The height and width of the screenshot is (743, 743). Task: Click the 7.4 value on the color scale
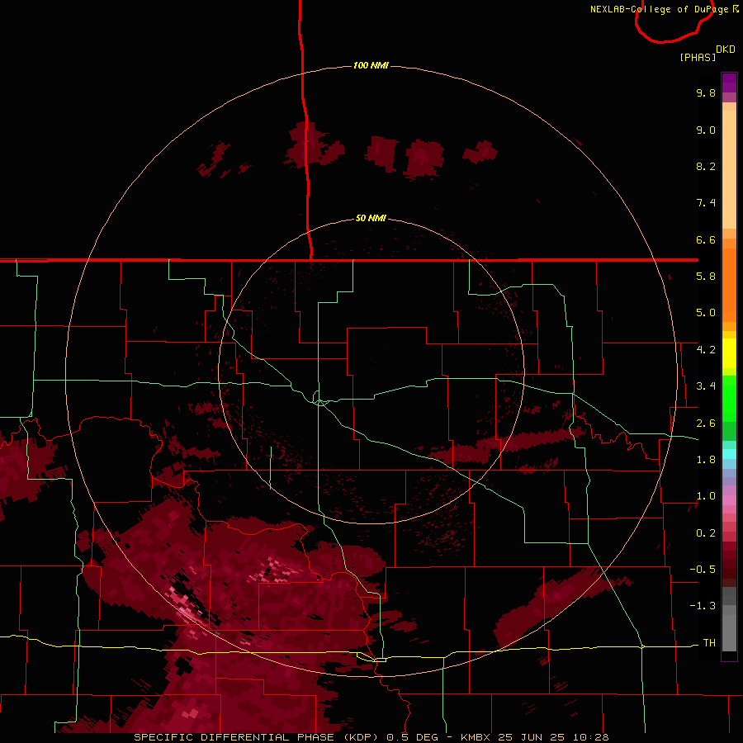[x=706, y=203]
